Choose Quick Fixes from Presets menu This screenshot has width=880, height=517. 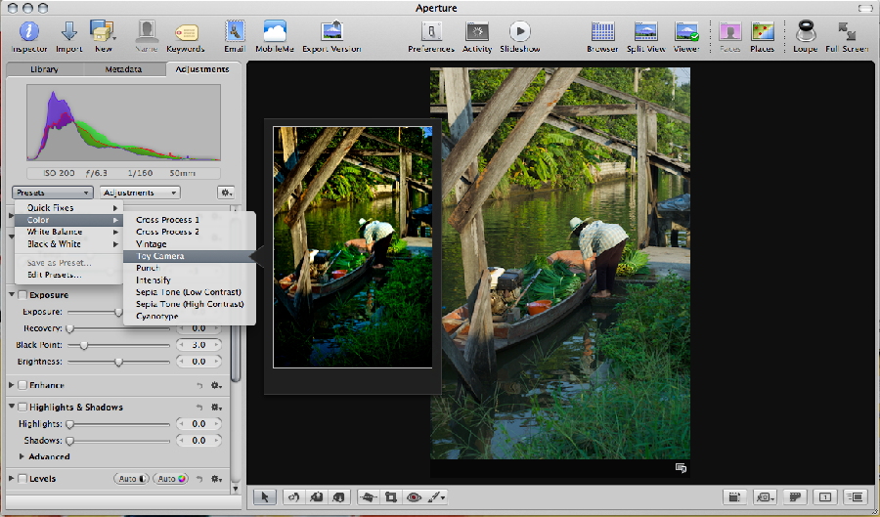tap(68, 208)
